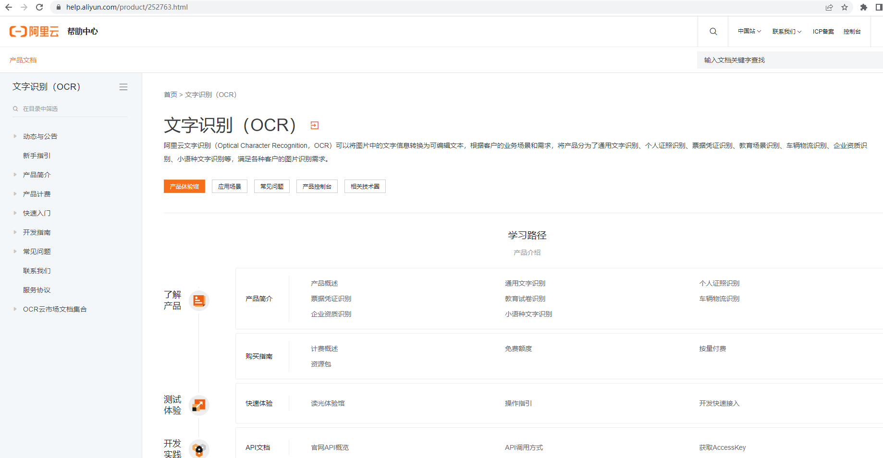The image size is (883, 458).
Task: Click the 帮助中心 header title
Action: [x=83, y=31]
